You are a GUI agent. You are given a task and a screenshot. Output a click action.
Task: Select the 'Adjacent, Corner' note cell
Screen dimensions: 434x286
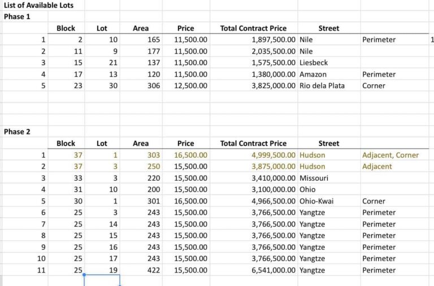point(390,155)
